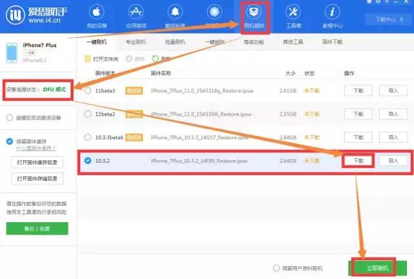Click the 2.61GB size cell
The image size is (414, 279).
point(288,90)
